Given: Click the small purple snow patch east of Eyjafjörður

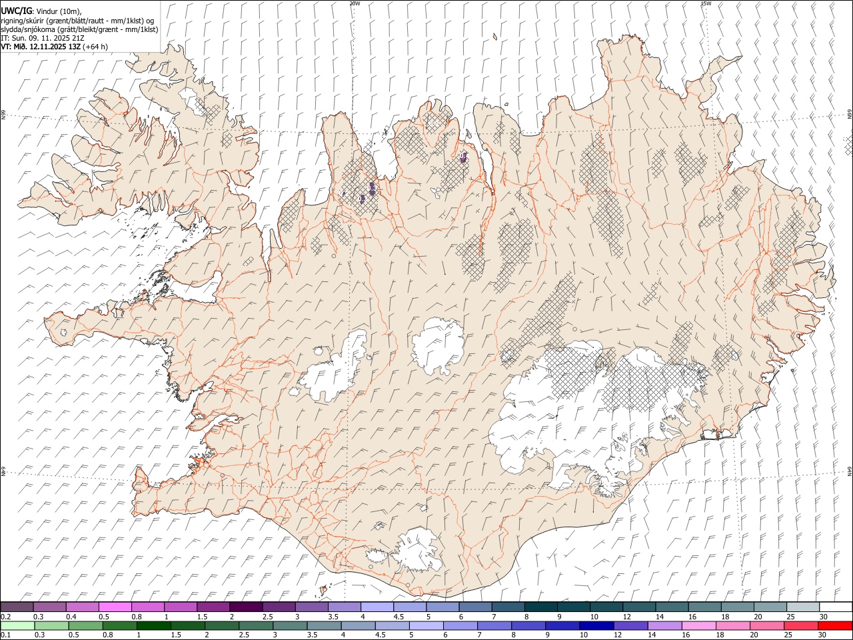Looking at the screenshot, I should (x=463, y=157).
